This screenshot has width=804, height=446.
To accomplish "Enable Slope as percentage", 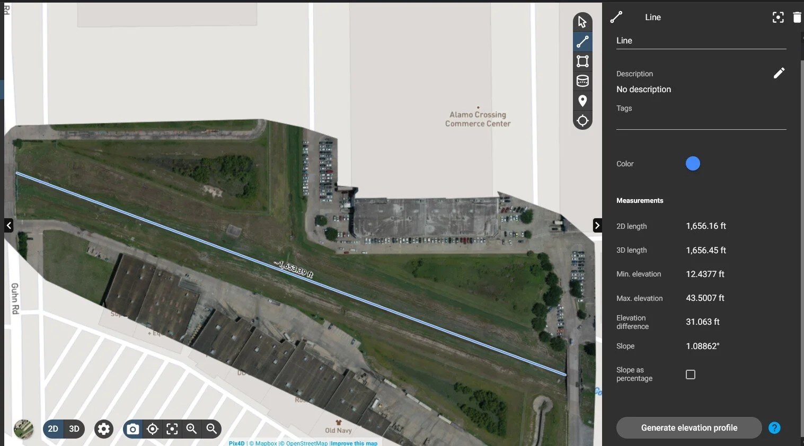I will (x=690, y=374).
